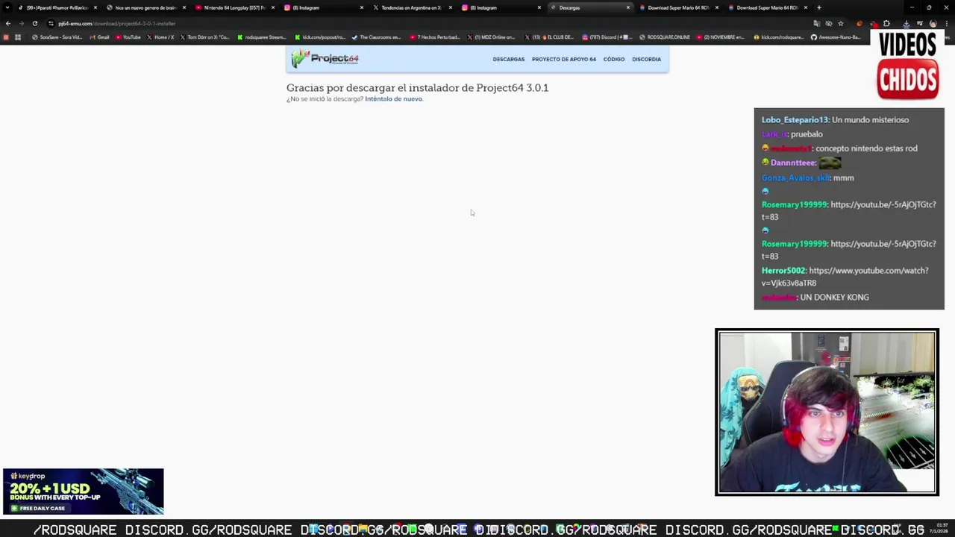The height and width of the screenshot is (537, 955).
Task: Open the YouTube bookmark
Action: 128,37
